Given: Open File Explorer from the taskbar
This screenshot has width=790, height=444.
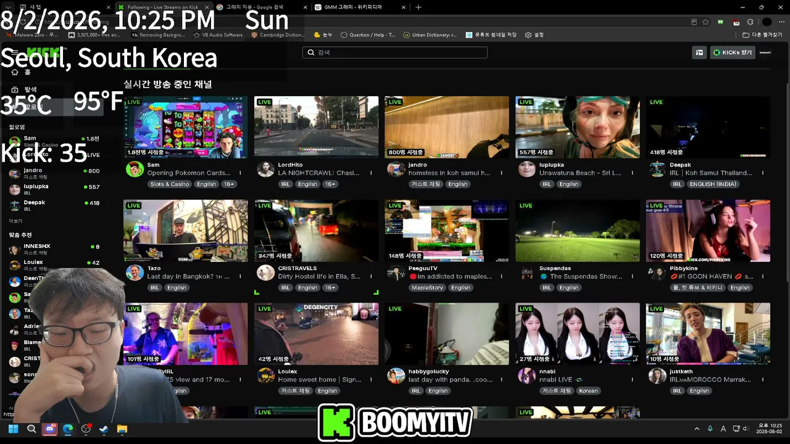Looking at the screenshot, I should [122, 429].
